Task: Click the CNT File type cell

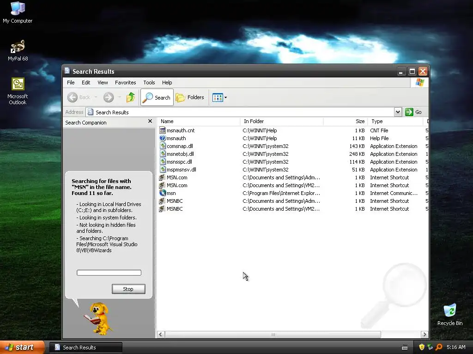Action: [x=379, y=130]
